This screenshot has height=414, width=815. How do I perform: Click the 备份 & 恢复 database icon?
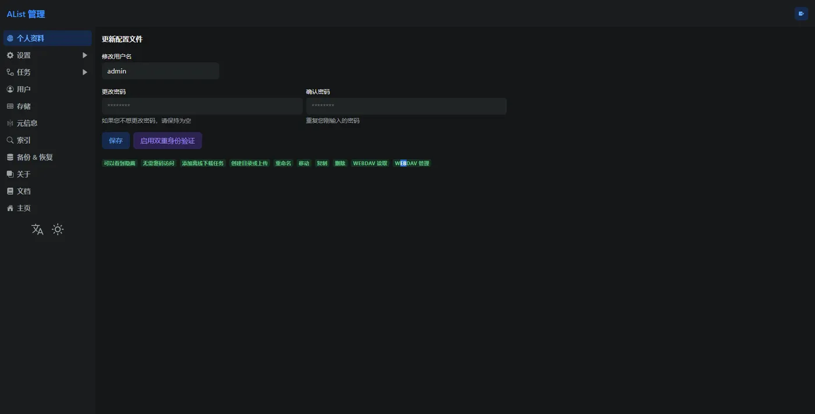[10, 157]
